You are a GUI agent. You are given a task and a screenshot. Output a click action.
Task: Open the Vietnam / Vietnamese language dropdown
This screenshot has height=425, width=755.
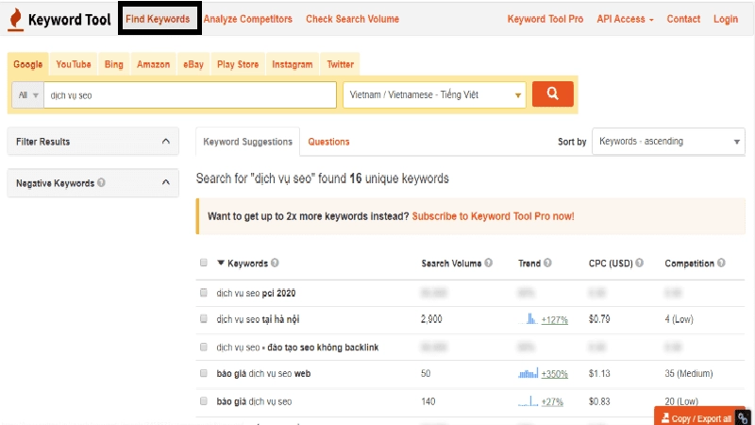434,95
